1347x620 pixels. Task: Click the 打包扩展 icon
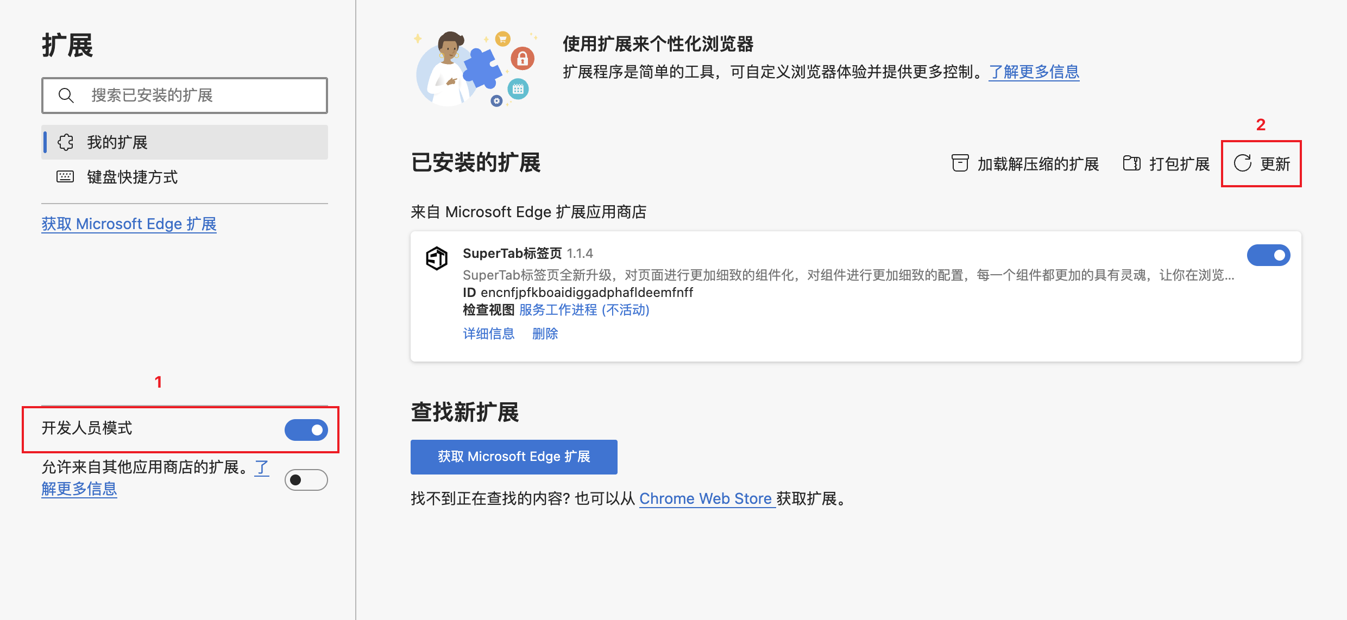(x=1132, y=163)
